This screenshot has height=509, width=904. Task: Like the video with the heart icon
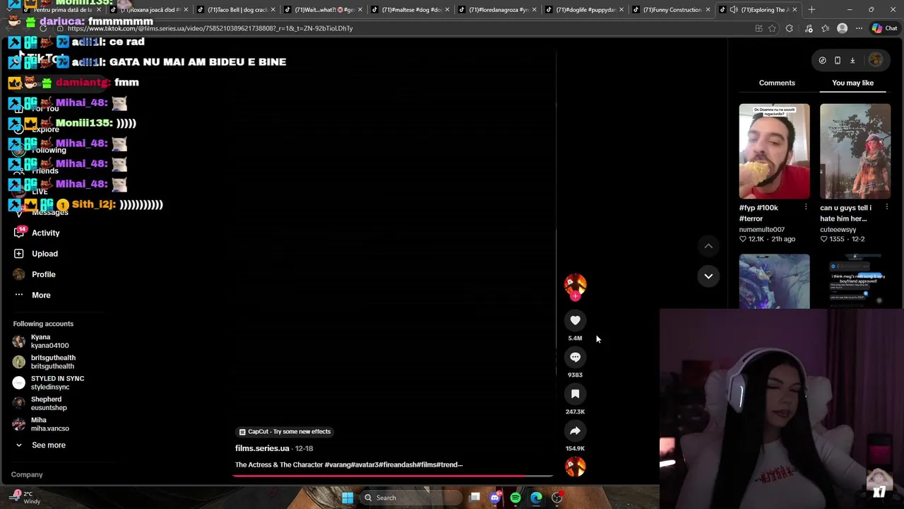click(x=575, y=320)
